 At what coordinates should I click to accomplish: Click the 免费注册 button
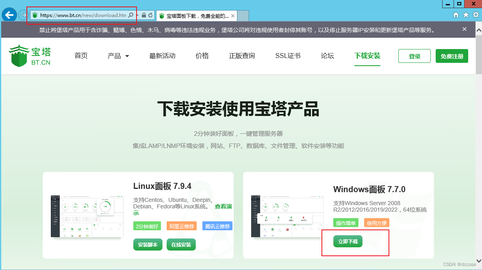click(452, 56)
